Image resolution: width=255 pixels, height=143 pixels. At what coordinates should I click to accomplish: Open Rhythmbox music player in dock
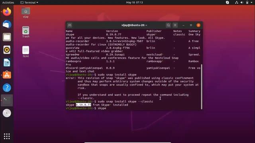click(7, 50)
